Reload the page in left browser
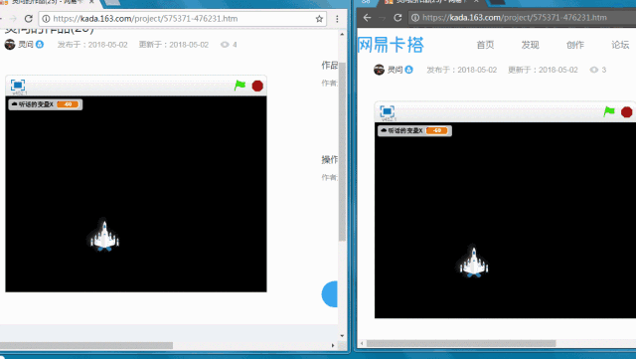This screenshot has height=359, width=636. coord(29,19)
